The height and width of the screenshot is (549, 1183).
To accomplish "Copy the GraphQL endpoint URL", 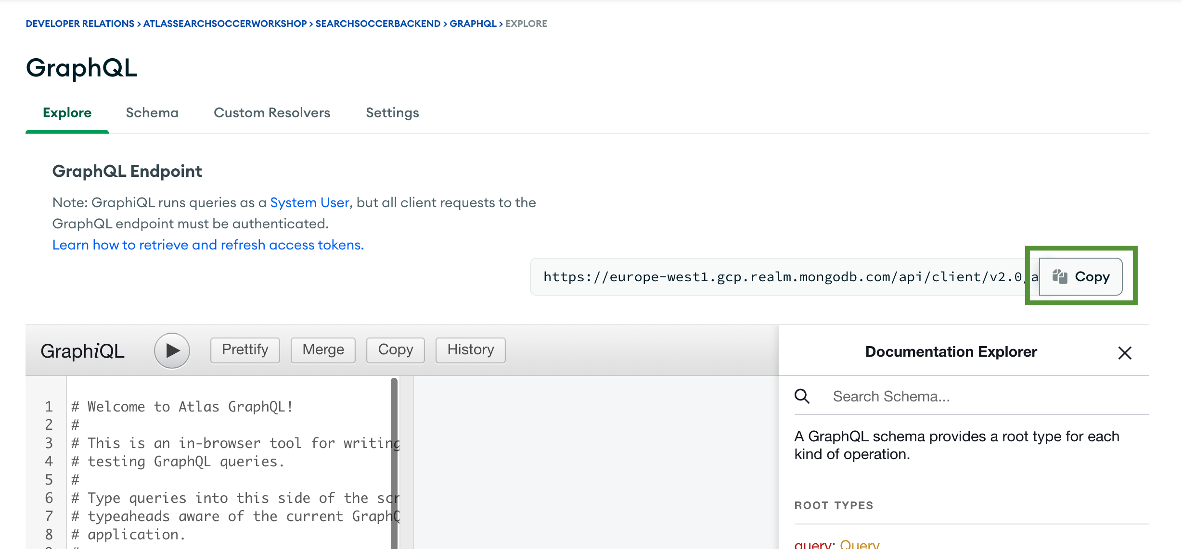I will click(x=1081, y=276).
